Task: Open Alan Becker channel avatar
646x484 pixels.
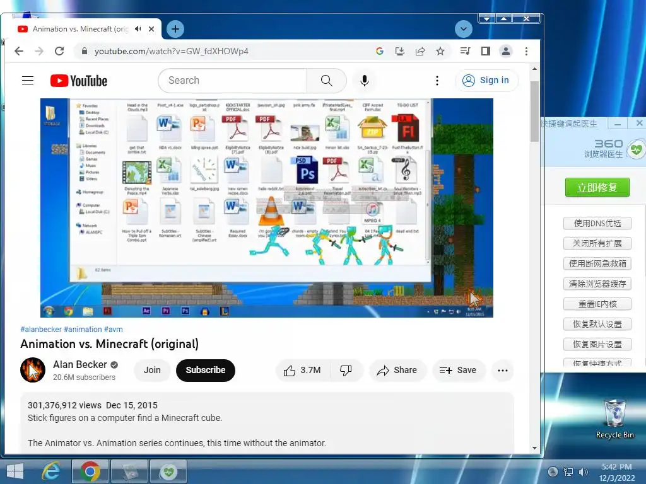Action: pos(33,370)
